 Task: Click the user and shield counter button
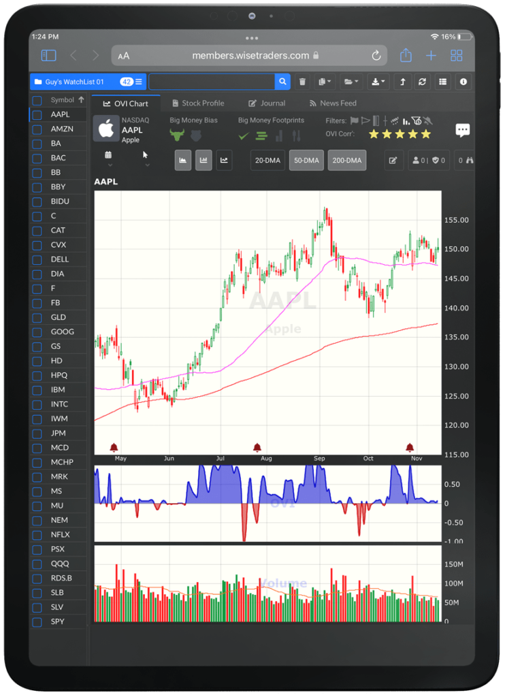pos(429,161)
